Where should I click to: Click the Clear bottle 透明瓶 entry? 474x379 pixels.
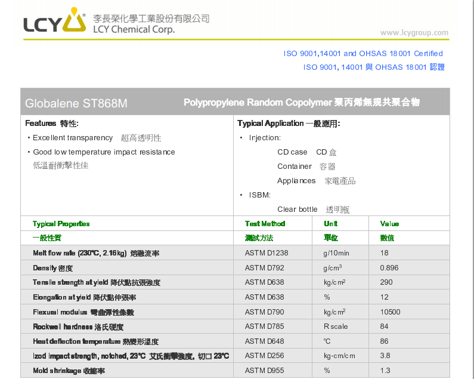tap(313, 209)
